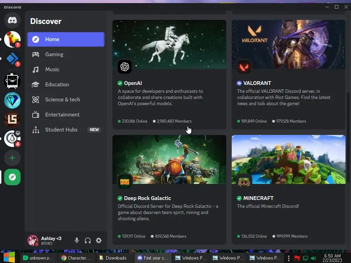Select the Home category
The width and height of the screenshot is (351, 263).
click(65, 39)
